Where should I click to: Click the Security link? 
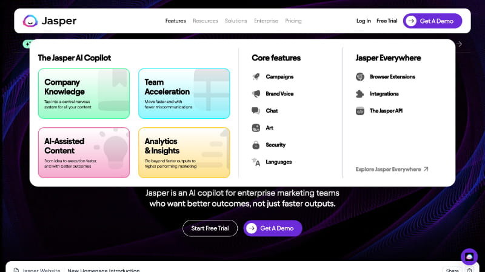(x=276, y=145)
